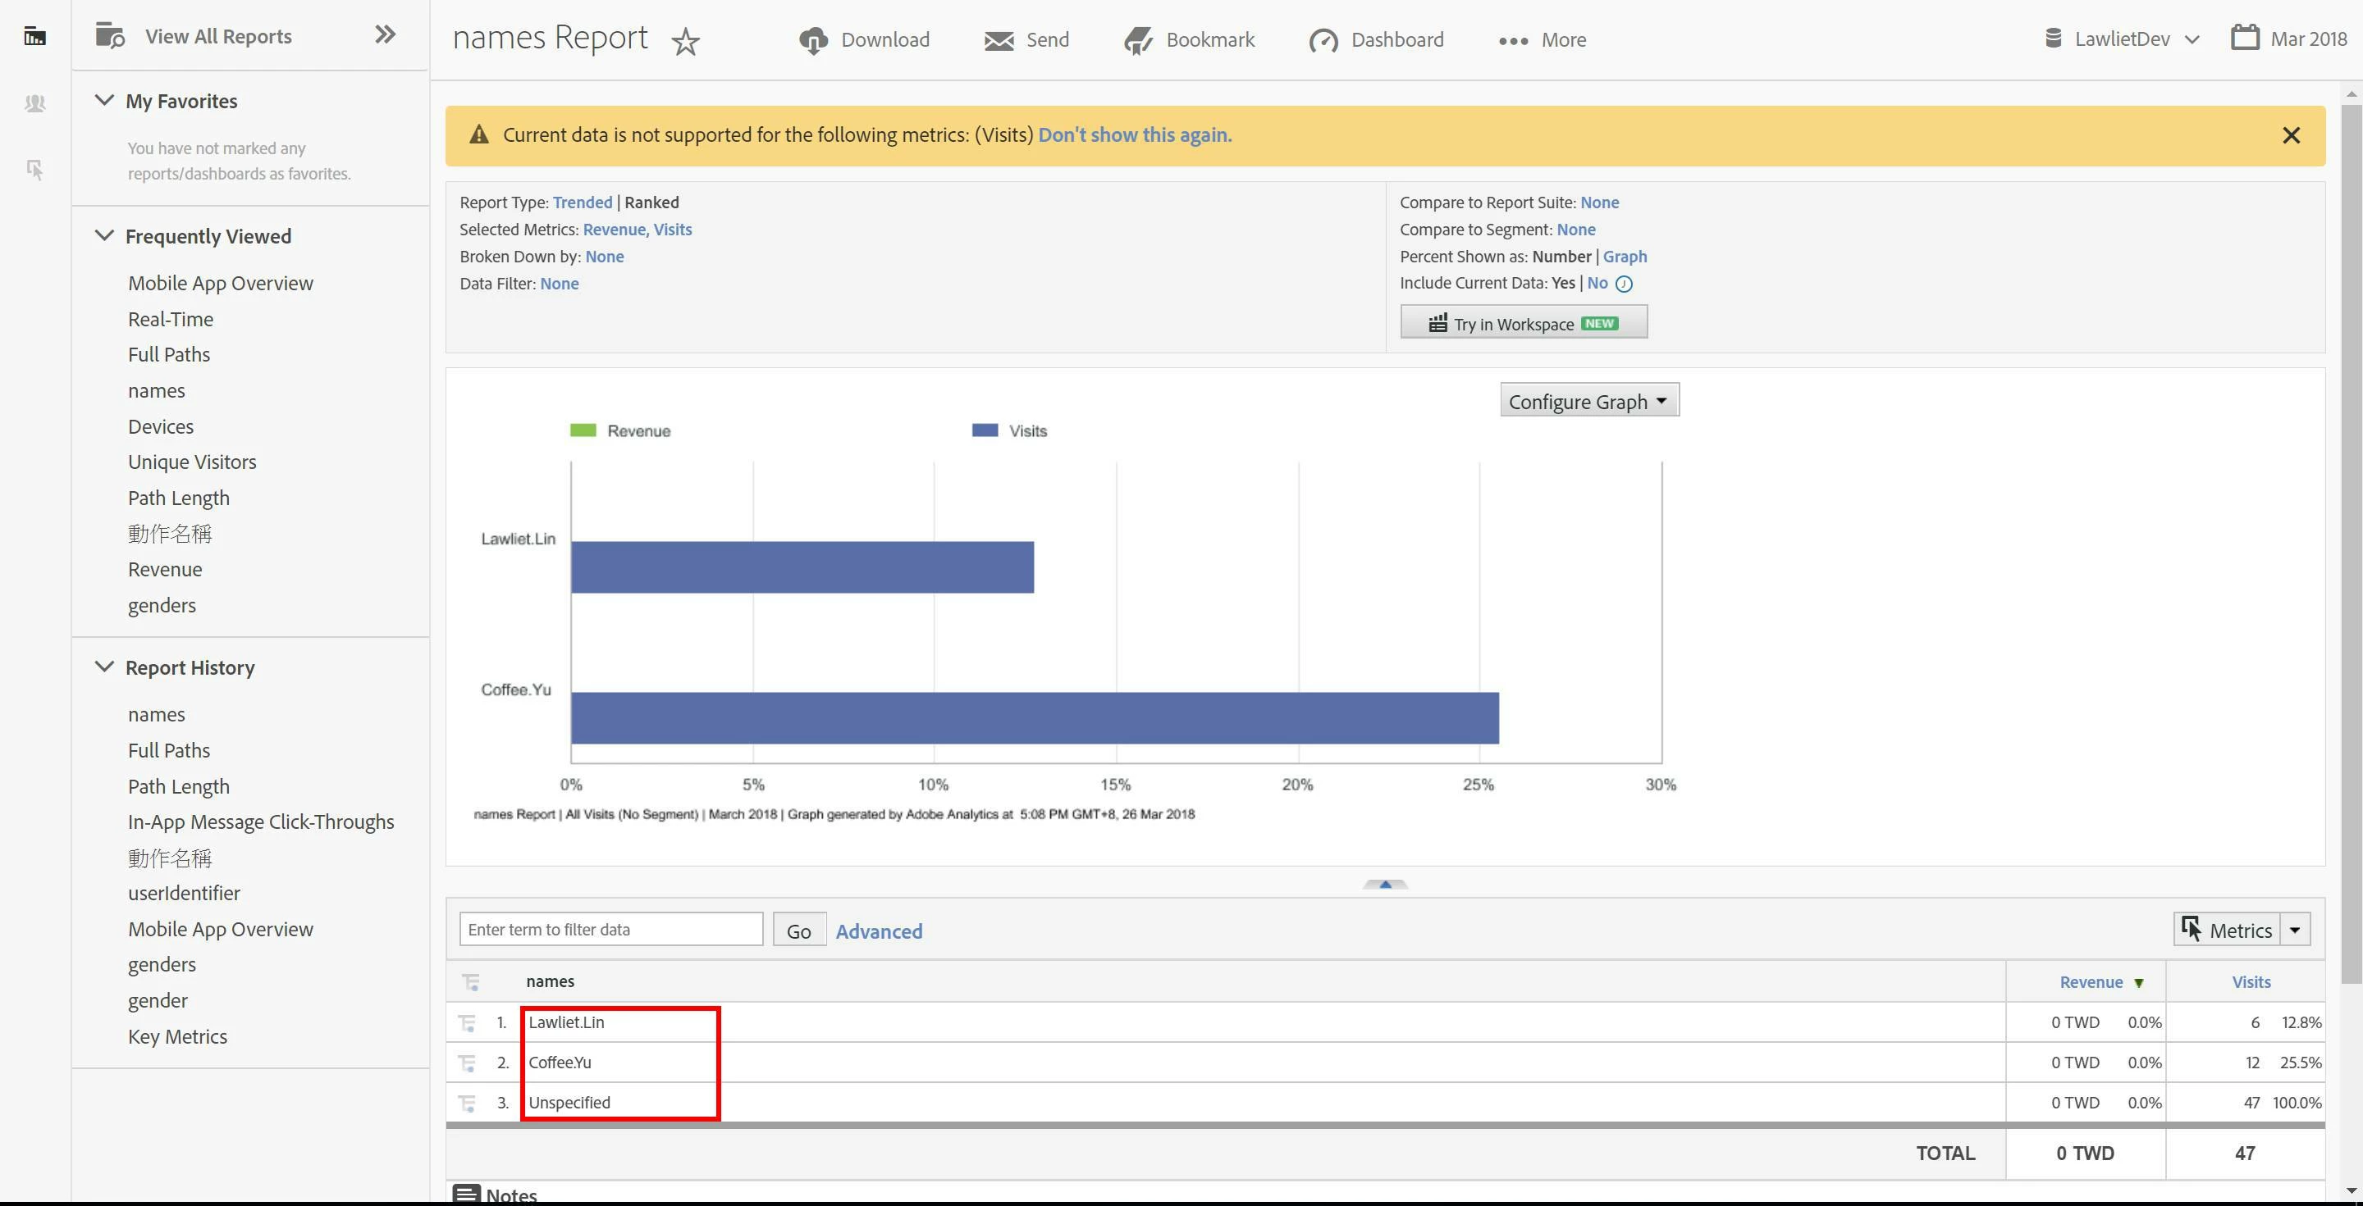This screenshot has height=1206, width=2363.
Task: Click the breakdown icon for Lawliet.Lin row
Action: [467, 1022]
